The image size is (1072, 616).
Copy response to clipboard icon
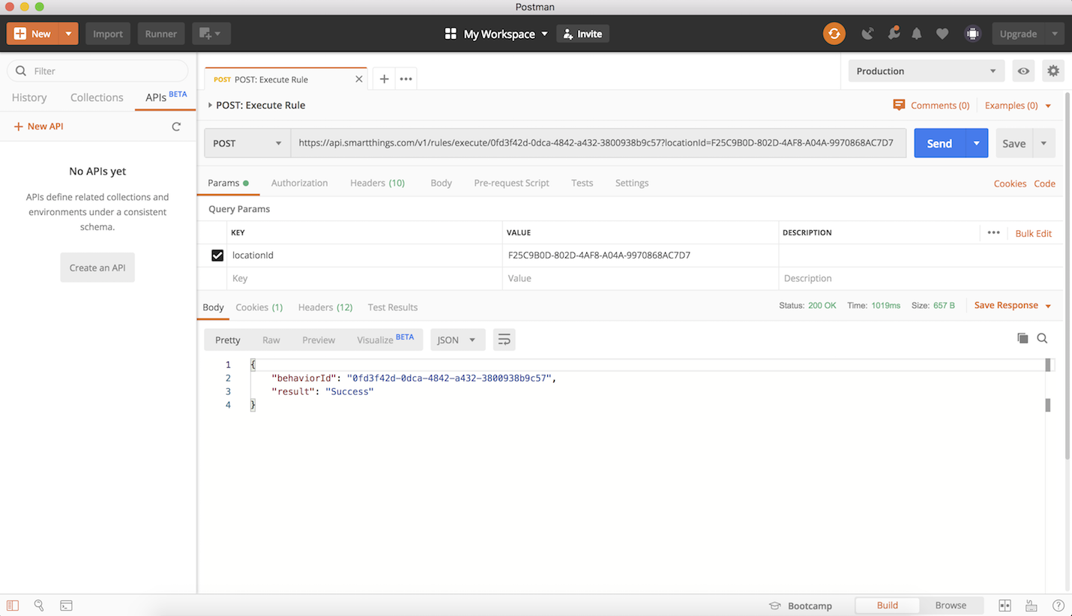[x=1023, y=339]
